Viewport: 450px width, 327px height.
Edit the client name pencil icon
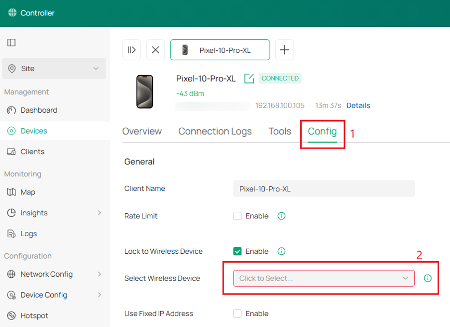249,78
